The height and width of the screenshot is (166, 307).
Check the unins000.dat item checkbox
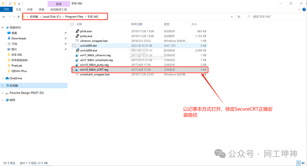[74, 45]
